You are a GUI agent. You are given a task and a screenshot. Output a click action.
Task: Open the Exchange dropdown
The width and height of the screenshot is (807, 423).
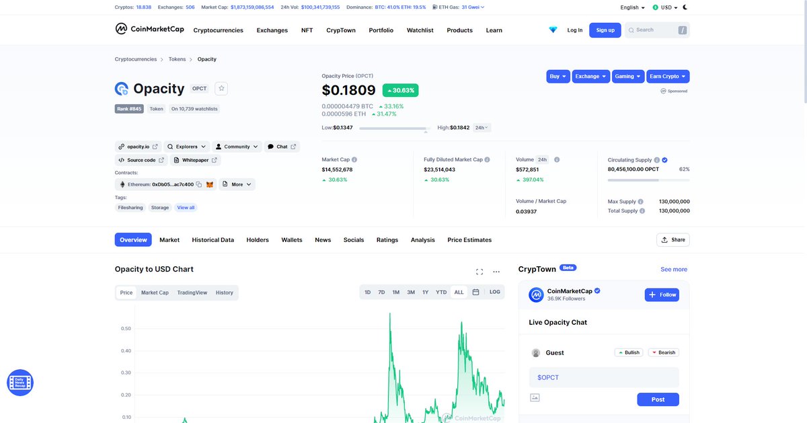click(591, 77)
